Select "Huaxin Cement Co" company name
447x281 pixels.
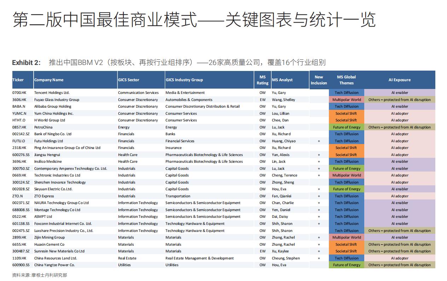coord(49,244)
